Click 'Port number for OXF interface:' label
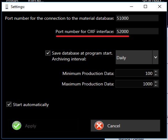 coord(85,32)
